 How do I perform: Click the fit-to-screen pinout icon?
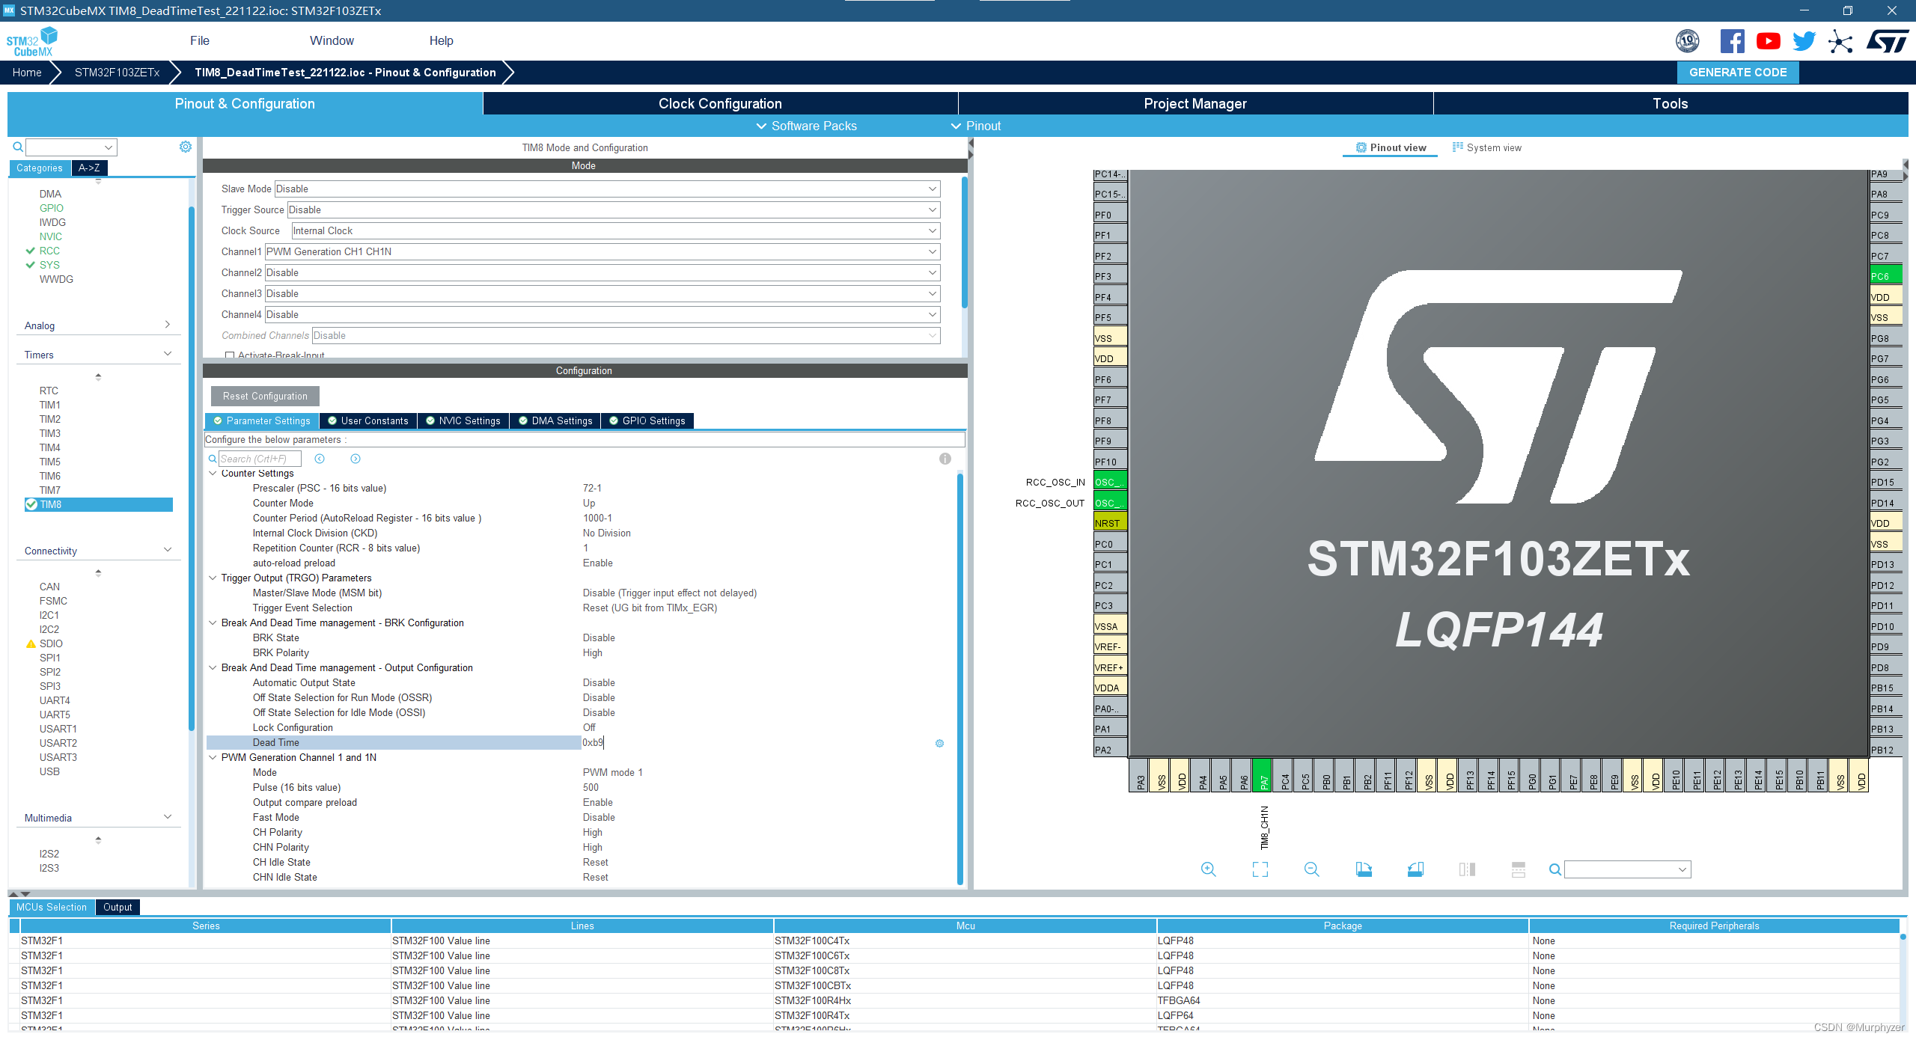pos(1260,869)
